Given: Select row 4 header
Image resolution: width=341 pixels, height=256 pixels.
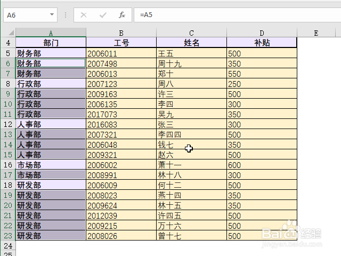Looking at the screenshot, I should 8,43.
